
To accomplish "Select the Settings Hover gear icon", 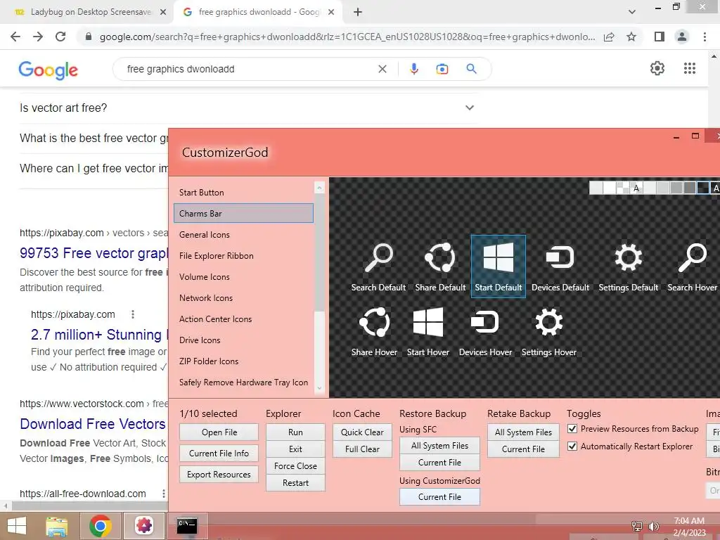I will pyautogui.click(x=548, y=330).
